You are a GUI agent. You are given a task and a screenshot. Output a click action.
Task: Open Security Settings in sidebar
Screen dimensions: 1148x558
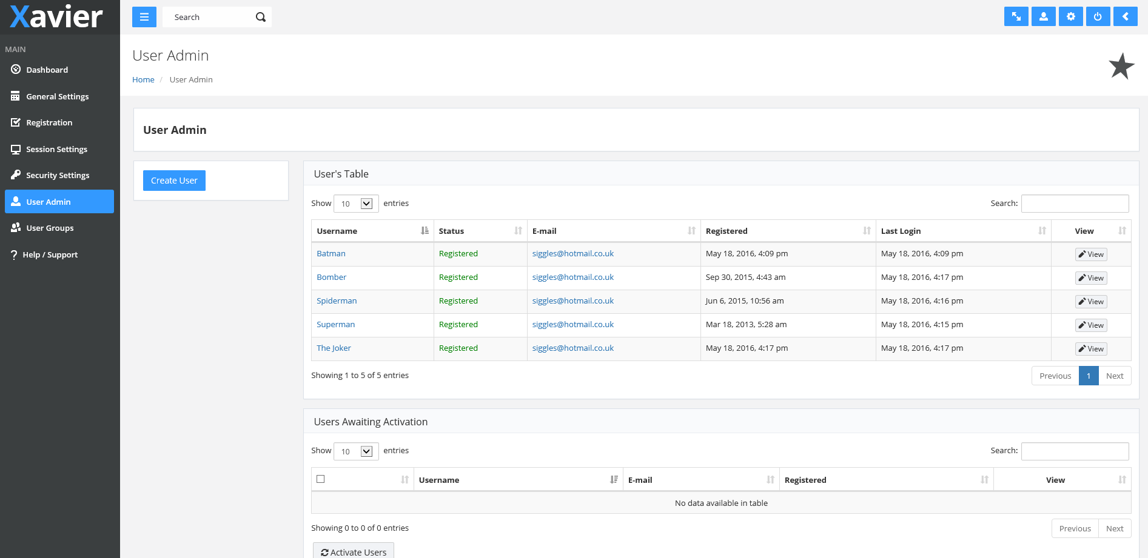(x=58, y=176)
